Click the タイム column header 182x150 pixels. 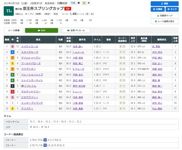pos(97,39)
